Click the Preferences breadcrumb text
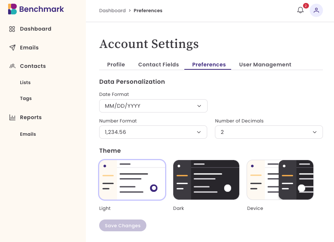The width and height of the screenshot is (334, 242). click(148, 11)
